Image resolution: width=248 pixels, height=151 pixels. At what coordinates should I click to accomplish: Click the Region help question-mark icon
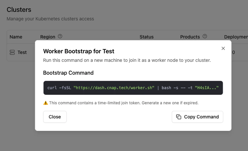(60, 36)
